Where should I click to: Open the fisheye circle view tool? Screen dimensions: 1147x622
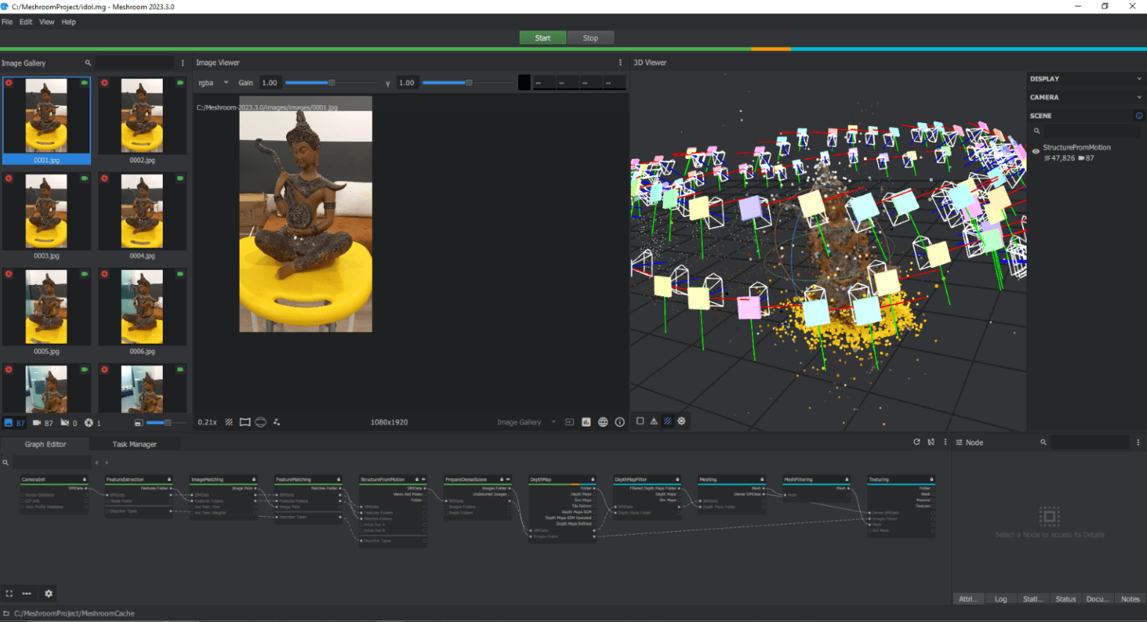pos(261,422)
